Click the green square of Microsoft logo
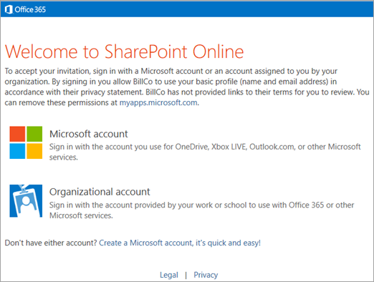 coord(34,134)
